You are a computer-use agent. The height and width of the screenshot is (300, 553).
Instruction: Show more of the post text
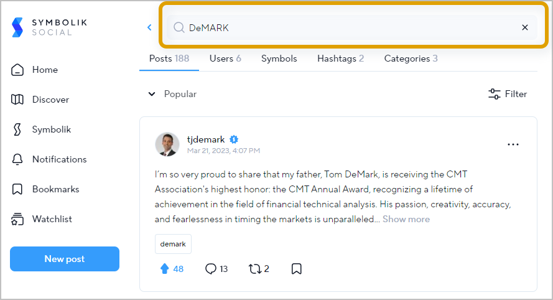[406, 219]
